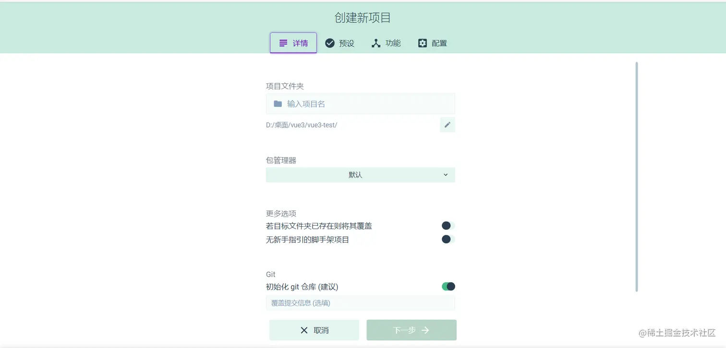Select the 配置 tab
This screenshot has height=348, width=726.
(x=433, y=43)
